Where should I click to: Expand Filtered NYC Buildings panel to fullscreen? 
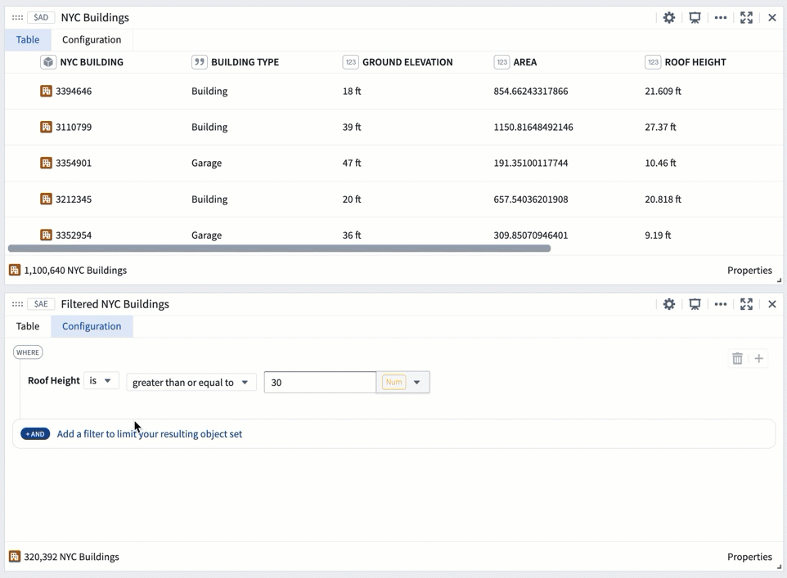pos(746,304)
